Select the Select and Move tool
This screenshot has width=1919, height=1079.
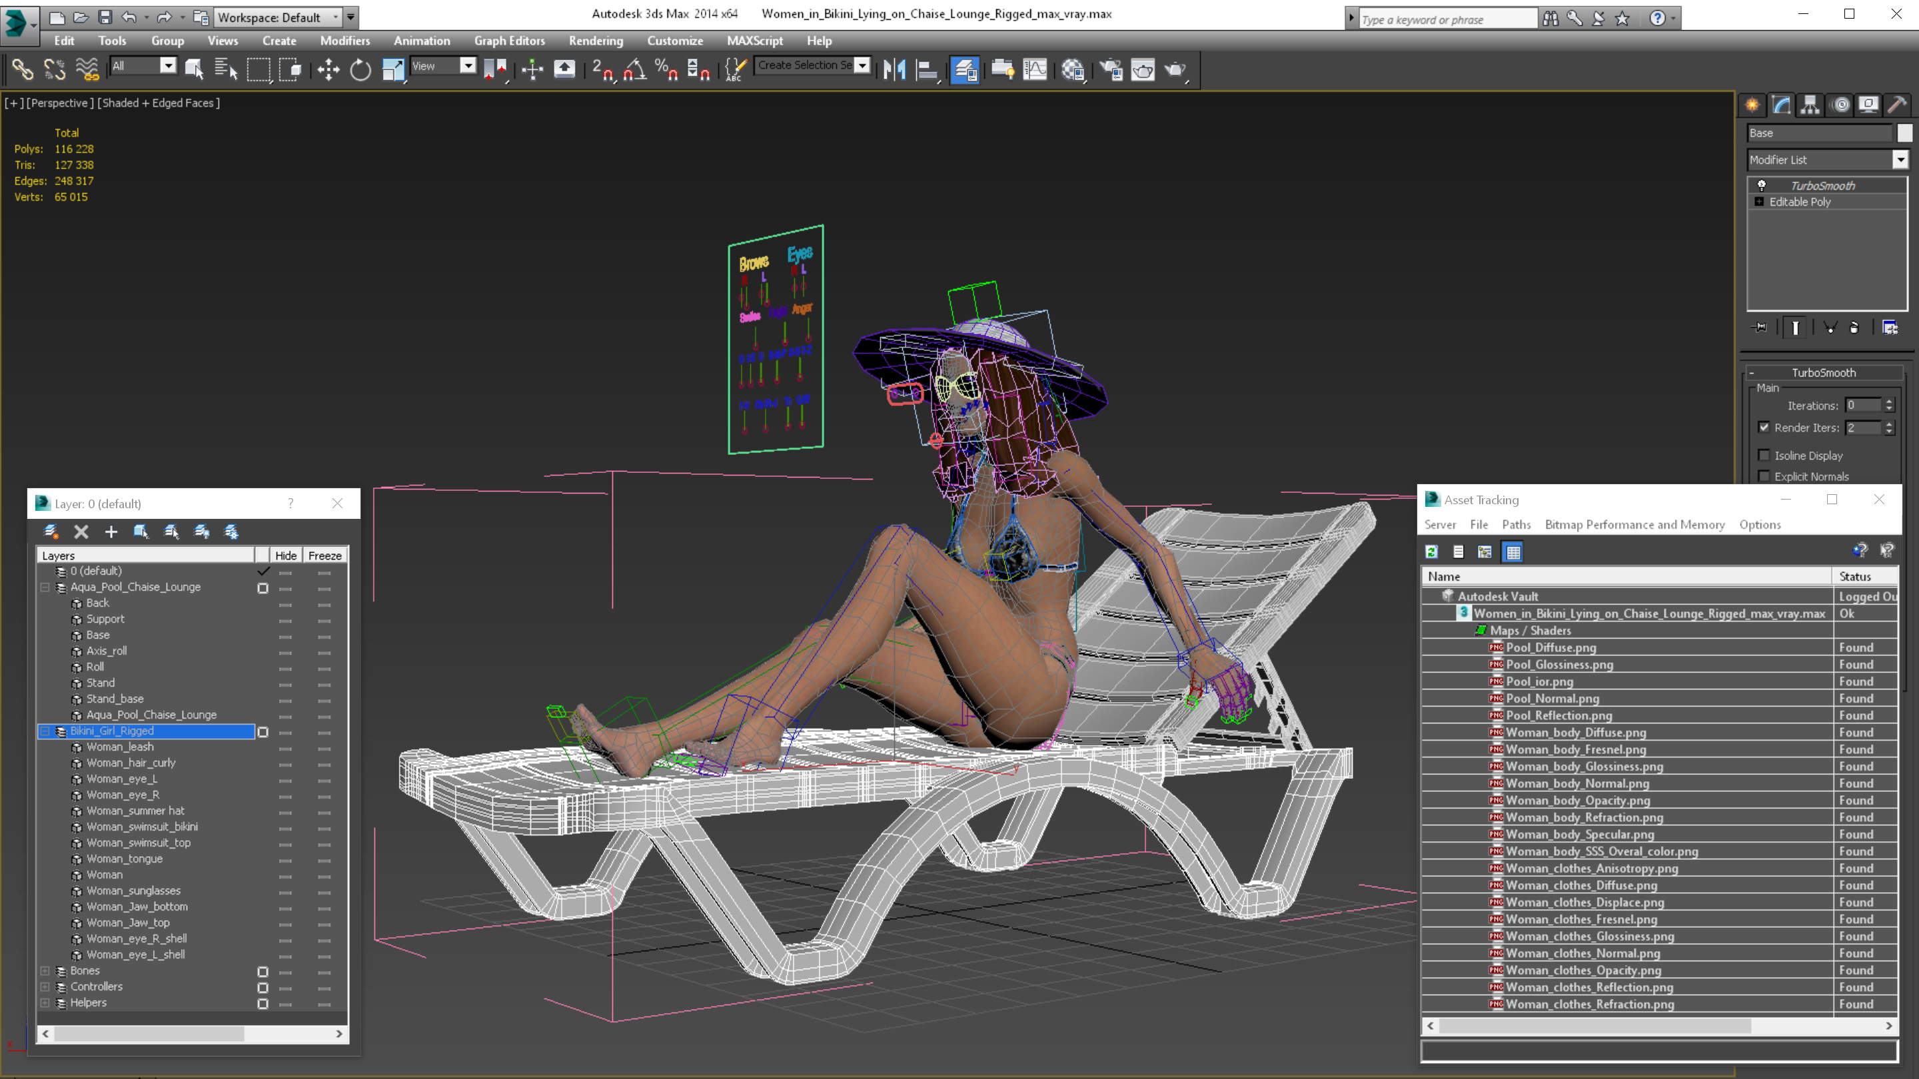(x=328, y=69)
